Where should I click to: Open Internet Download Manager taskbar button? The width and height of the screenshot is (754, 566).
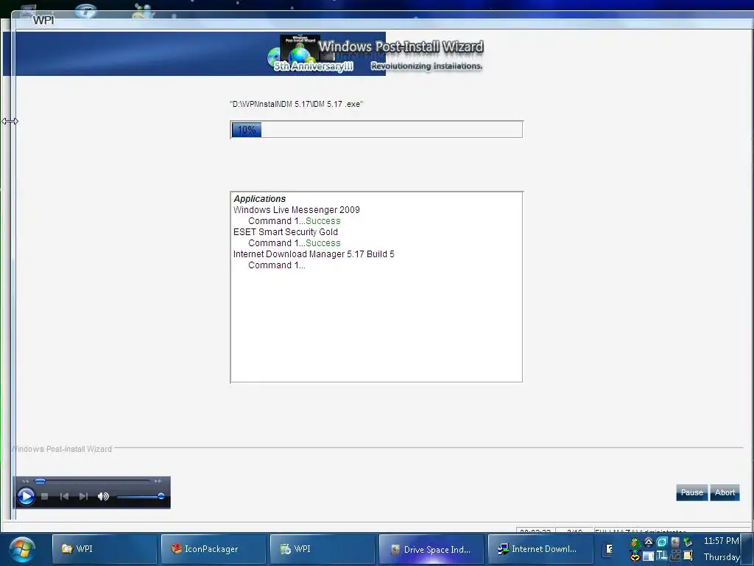point(541,548)
